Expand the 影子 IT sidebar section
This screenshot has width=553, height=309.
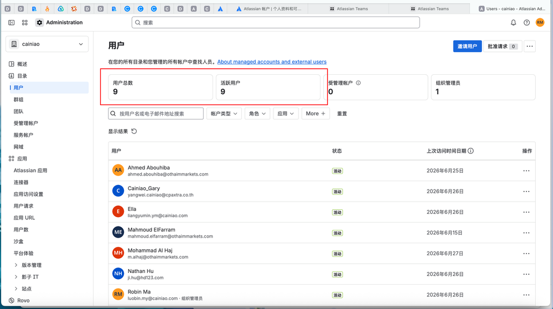point(16,277)
